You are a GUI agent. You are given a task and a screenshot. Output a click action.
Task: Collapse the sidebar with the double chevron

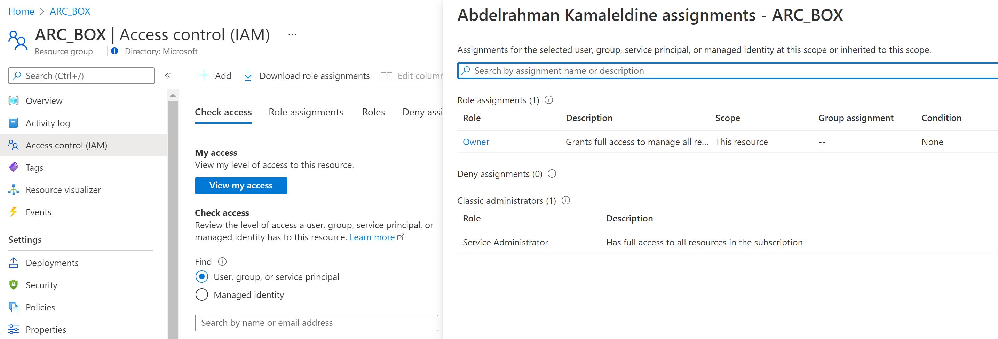[x=168, y=76]
